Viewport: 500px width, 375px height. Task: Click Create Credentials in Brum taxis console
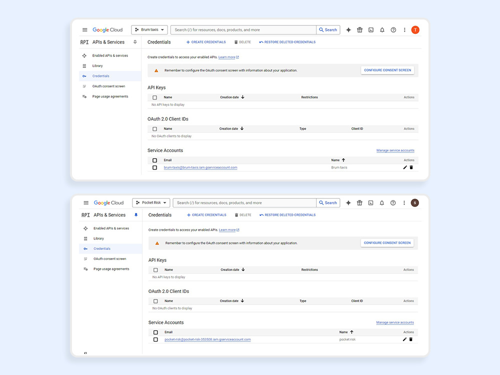pyautogui.click(x=206, y=42)
